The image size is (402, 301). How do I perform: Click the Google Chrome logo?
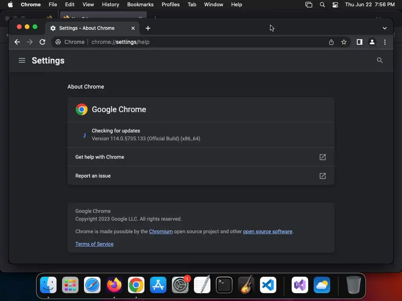point(82,109)
